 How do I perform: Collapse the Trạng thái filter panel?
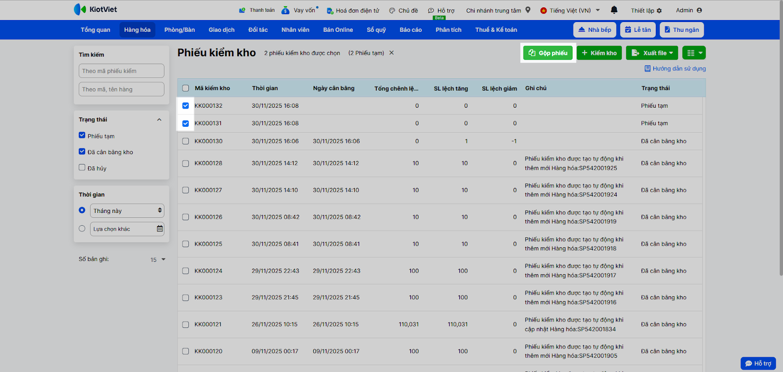[x=159, y=120]
